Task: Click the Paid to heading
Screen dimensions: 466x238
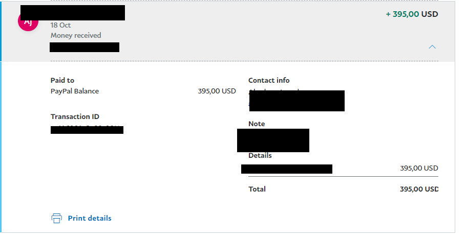Action: [62, 80]
